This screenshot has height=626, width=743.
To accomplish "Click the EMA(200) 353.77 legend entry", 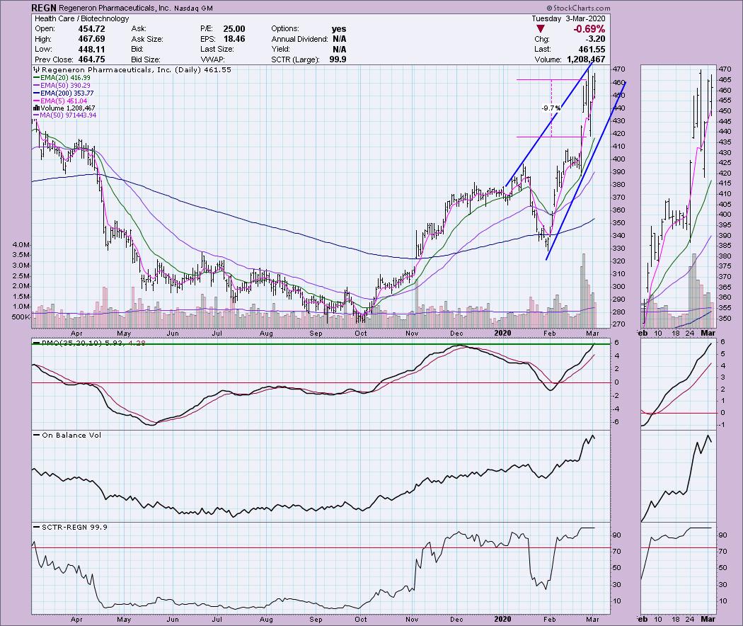I will coord(63,93).
